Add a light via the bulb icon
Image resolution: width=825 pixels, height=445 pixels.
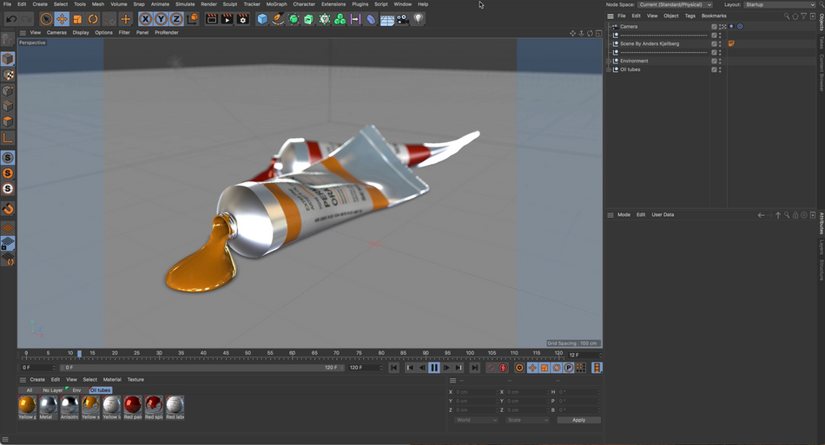coord(418,18)
